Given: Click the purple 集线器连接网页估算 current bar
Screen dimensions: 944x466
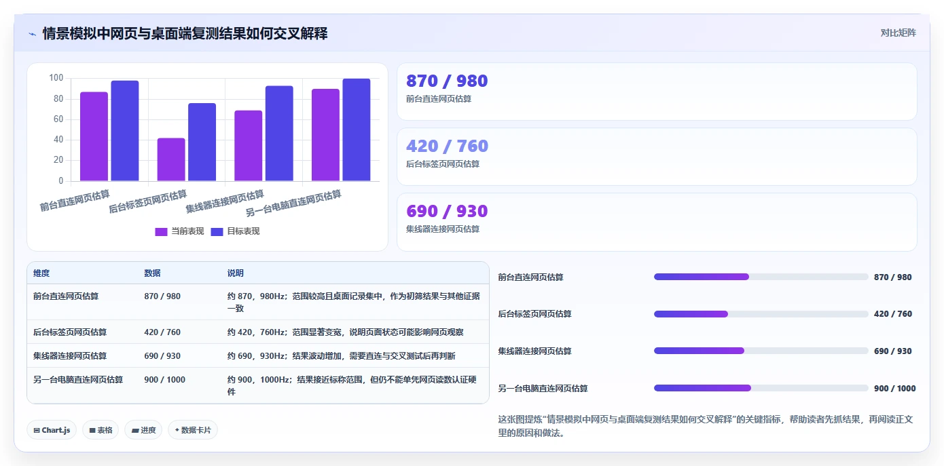Looking at the screenshot, I should [249, 146].
